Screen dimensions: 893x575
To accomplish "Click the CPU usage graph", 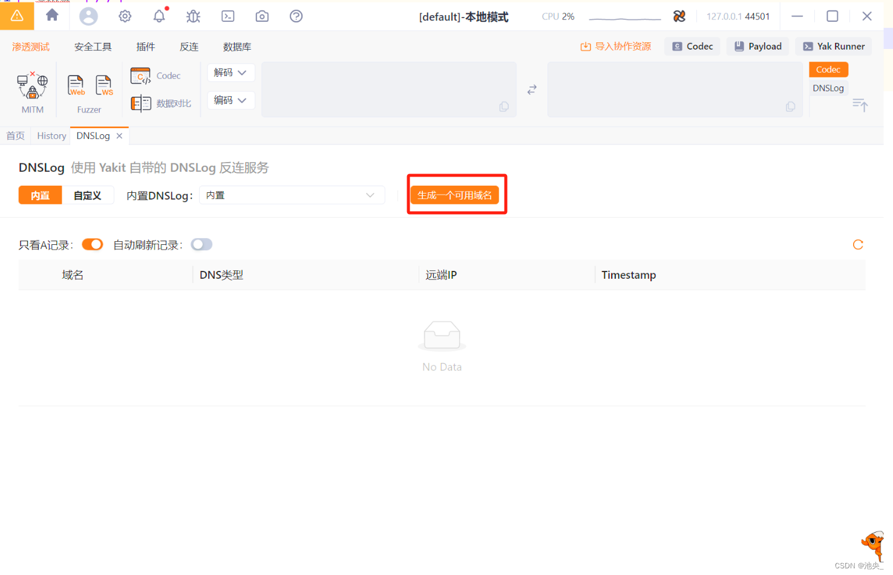I will (625, 18).
